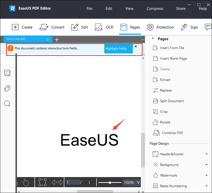Open the bookmarks tag sidebar panel
This screenshot has height=193, width=212.
7,88
